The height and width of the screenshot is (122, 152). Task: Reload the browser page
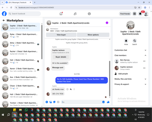click(11, 7)
